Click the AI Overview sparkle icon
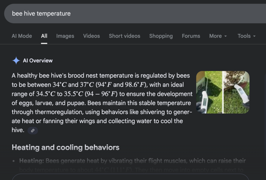Screen dimensions: 266x180 pos(16,60)
